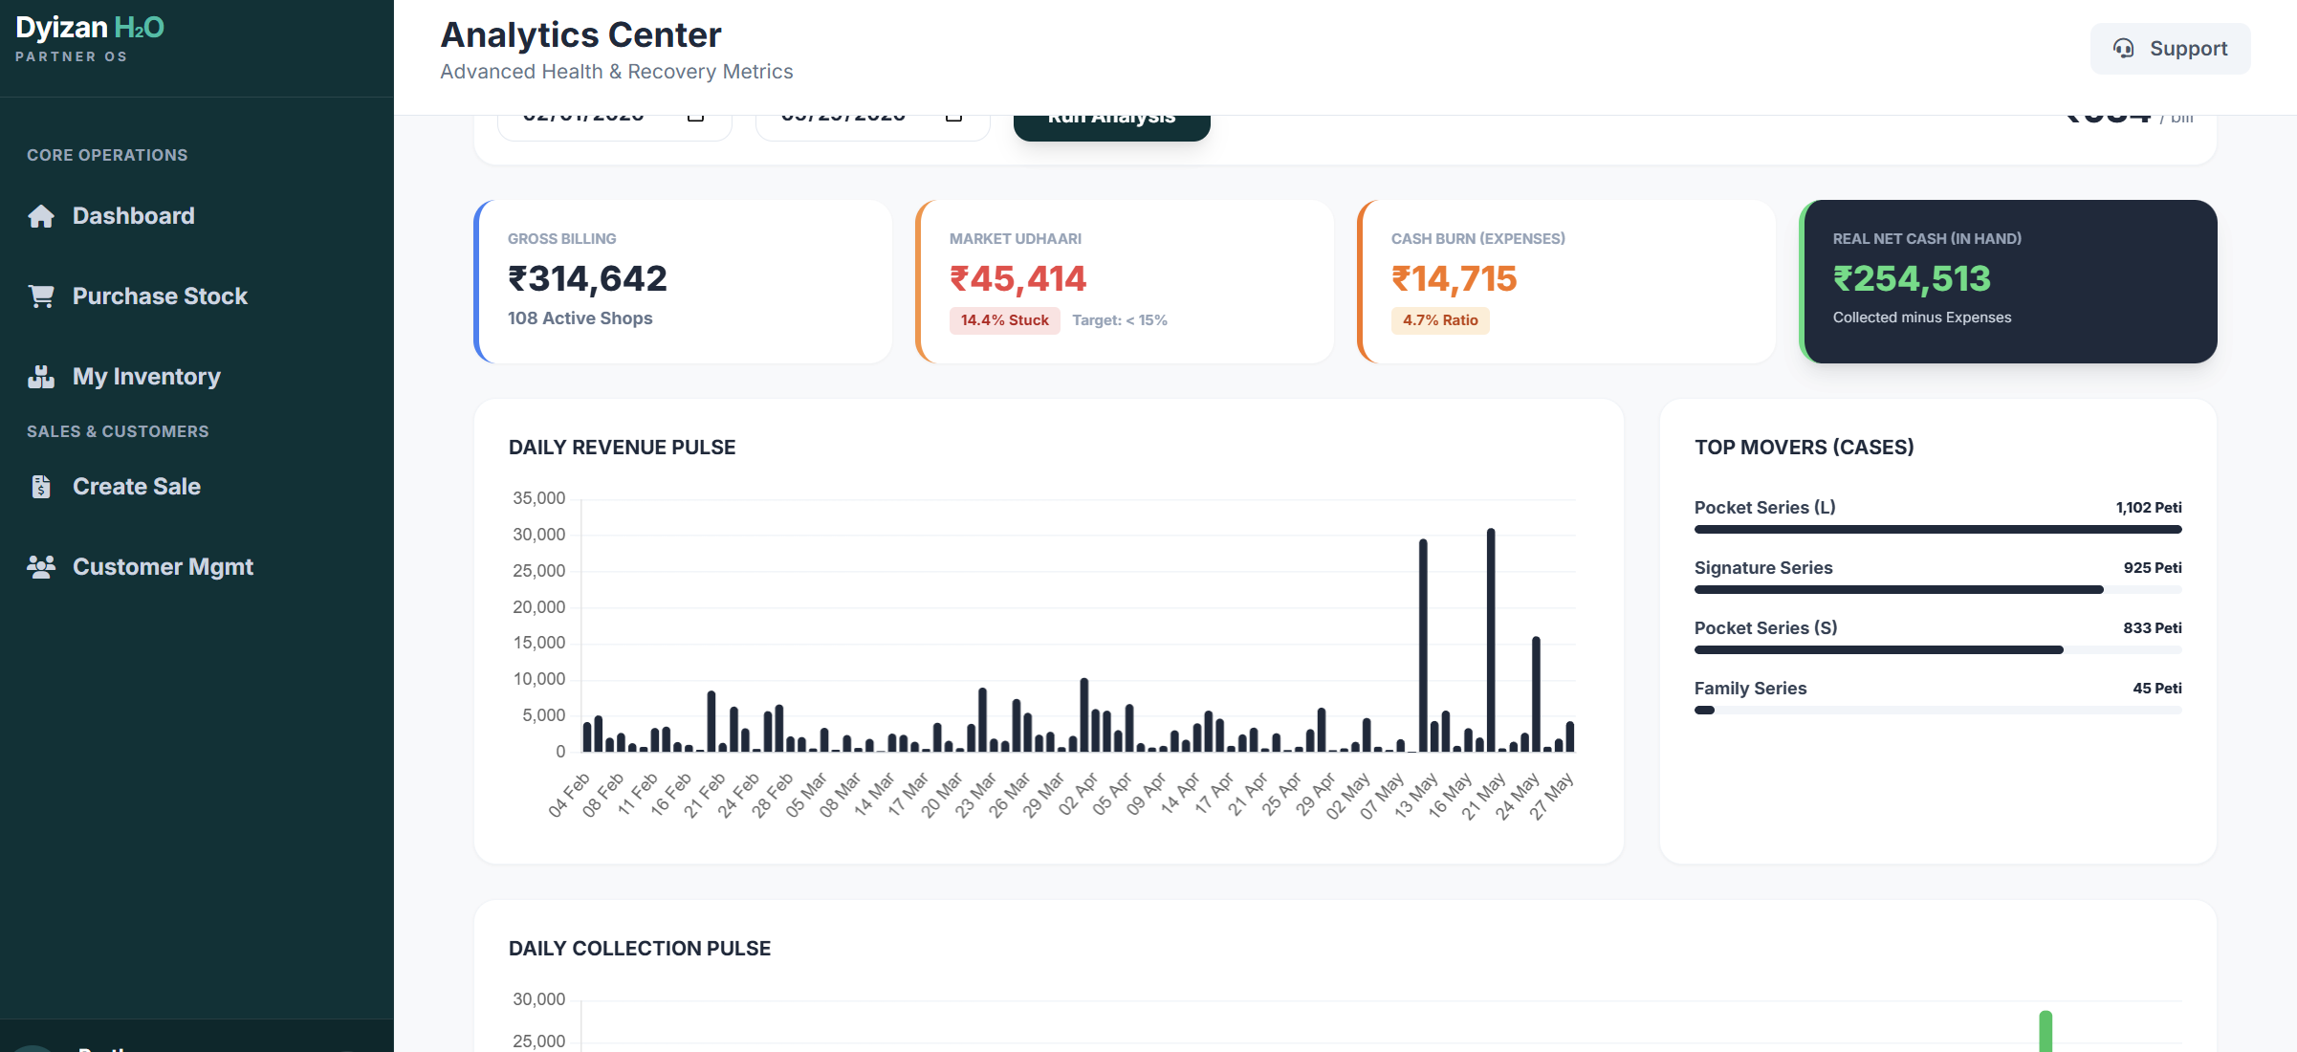Click the tallest bar in Daily Revenue Pulse
Viewport: 2297px width, 1052px height.
coord(1491,640)
